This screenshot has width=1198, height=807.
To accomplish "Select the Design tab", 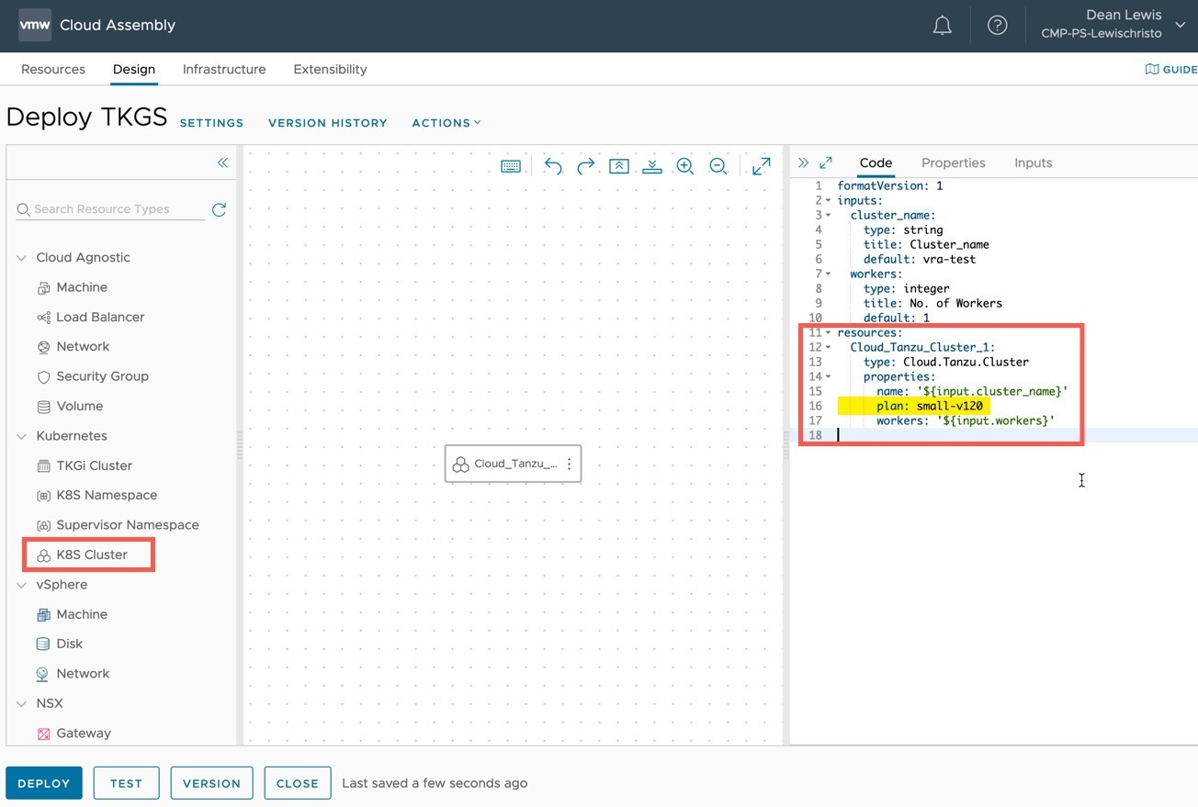I will point(134,69).
